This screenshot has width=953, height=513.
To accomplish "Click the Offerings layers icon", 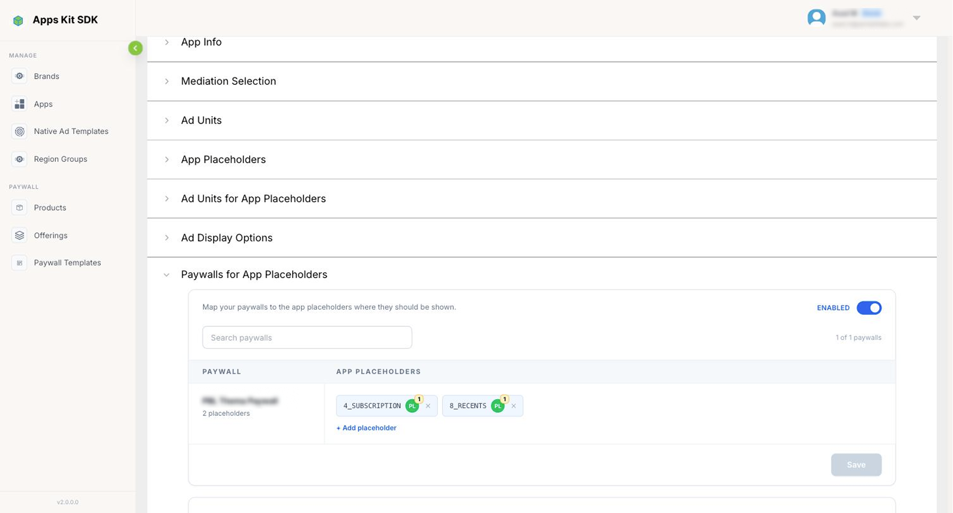I will (20, 235).
